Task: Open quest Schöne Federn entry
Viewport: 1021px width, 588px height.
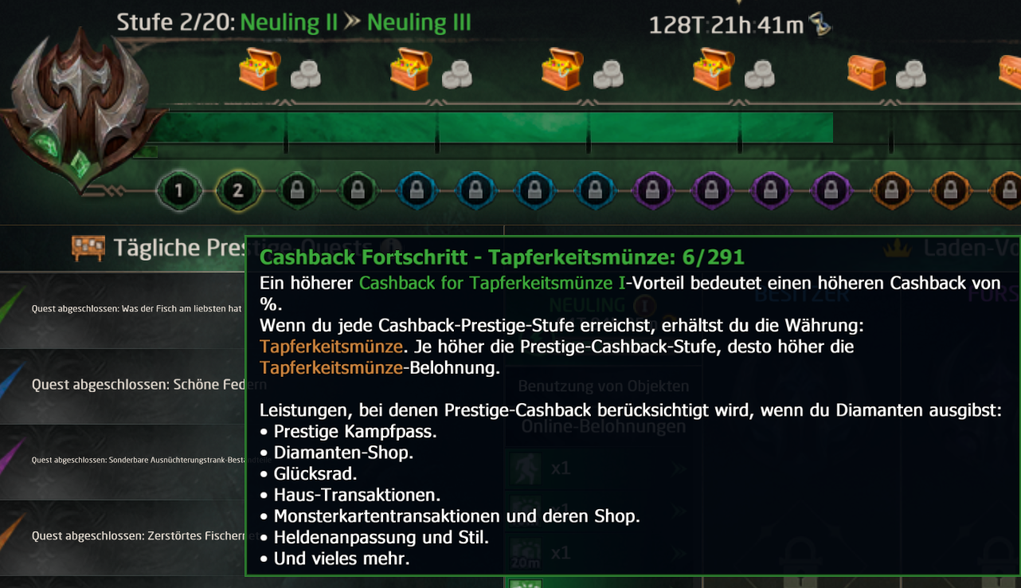Action: 122,385
